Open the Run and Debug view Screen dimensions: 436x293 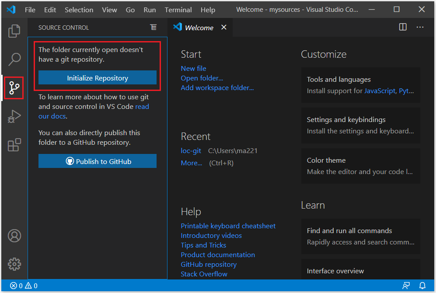[14, 116]
